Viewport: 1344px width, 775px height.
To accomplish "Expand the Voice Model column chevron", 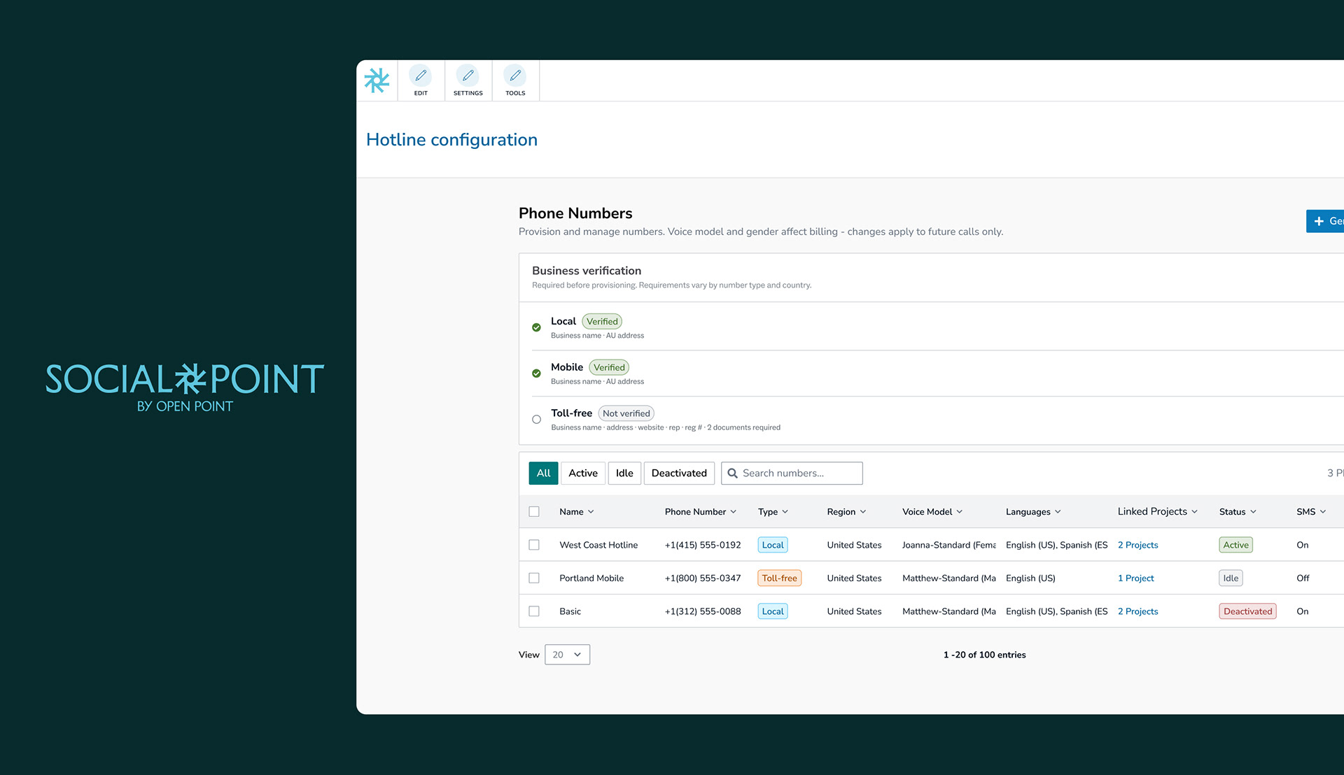I will pos(959,512).
